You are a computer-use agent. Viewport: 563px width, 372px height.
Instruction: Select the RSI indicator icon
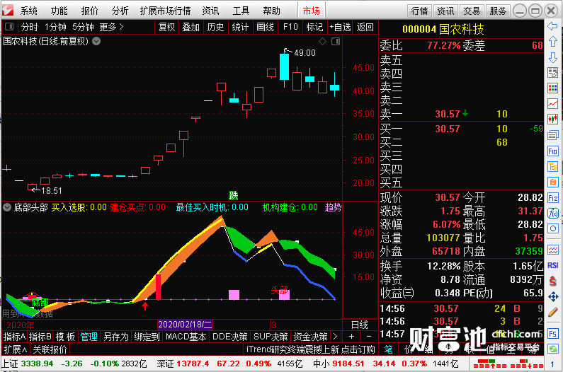click(552, 265)
